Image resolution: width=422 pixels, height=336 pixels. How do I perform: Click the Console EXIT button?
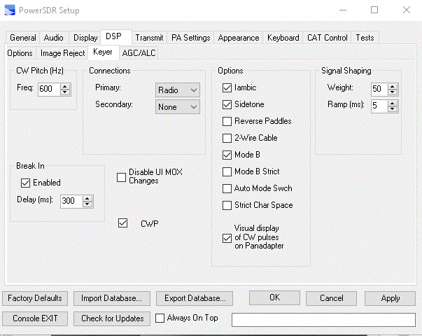click(x=35, y=318)
